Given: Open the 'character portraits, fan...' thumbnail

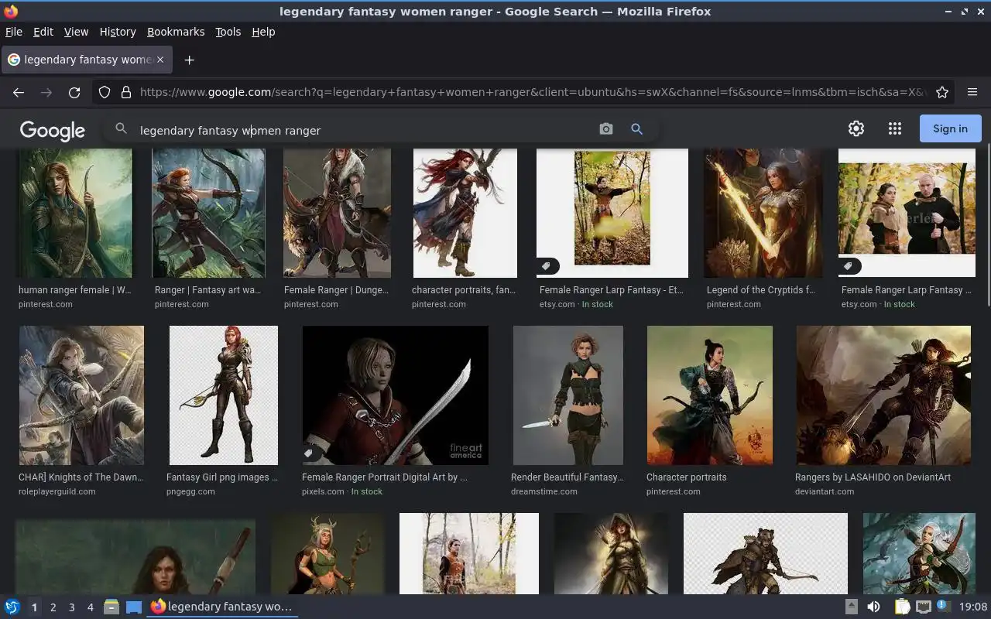Looking at the screenshot, I should (x=465, y=214).
